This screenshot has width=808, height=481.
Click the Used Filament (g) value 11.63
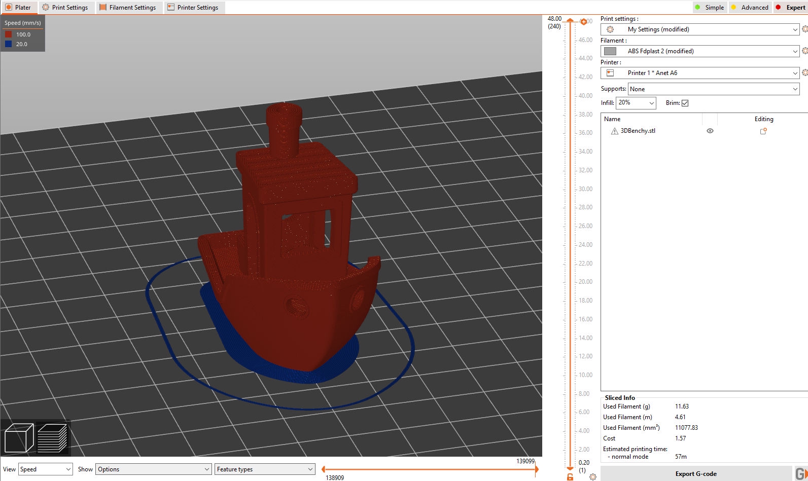pos(682,406)
